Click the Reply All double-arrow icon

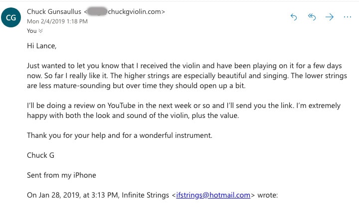[312, 17]
